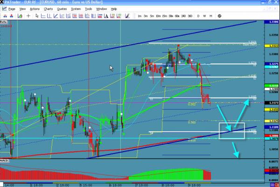Click the MACD indicator label
The width and height of the screenshot is (280, 187).
(4, 160)
